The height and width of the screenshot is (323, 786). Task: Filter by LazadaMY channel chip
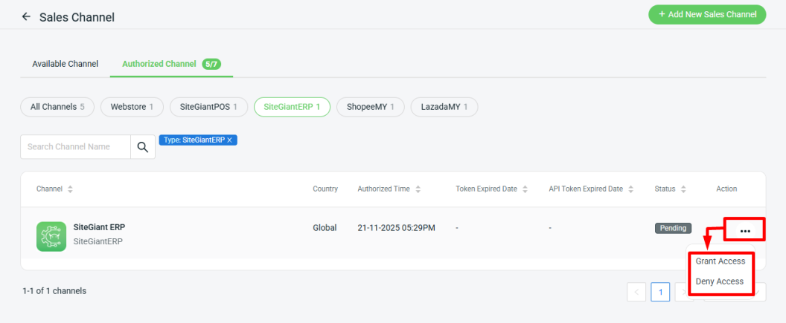[x=444, y=107]
